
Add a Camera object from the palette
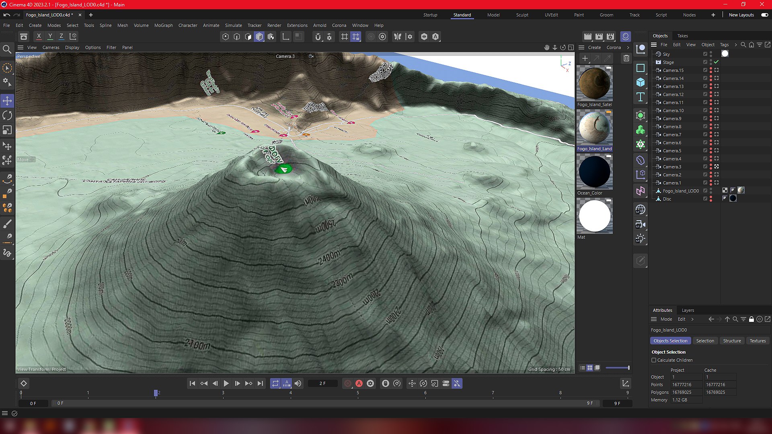pyautogui.click(x=641, y=224)
